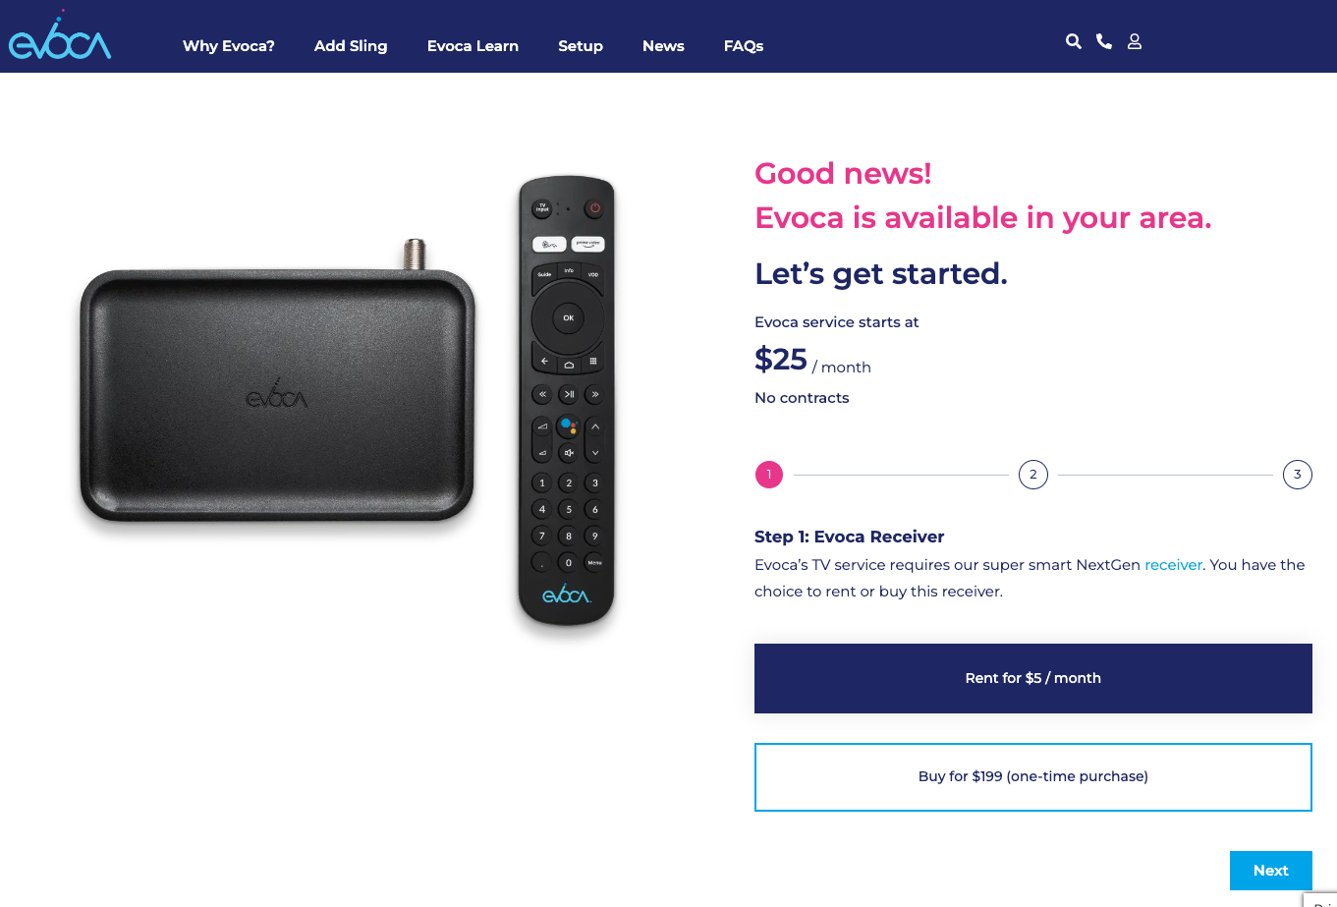The width and height of the screenshot is (1337, 907).
Task: Click the Evoca remote control image
Action: point(567,401)
